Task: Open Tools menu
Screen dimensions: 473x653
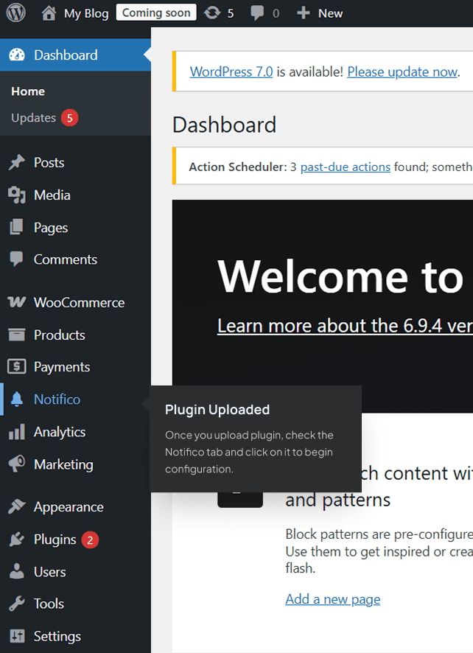Action: [x=75, y=604]
